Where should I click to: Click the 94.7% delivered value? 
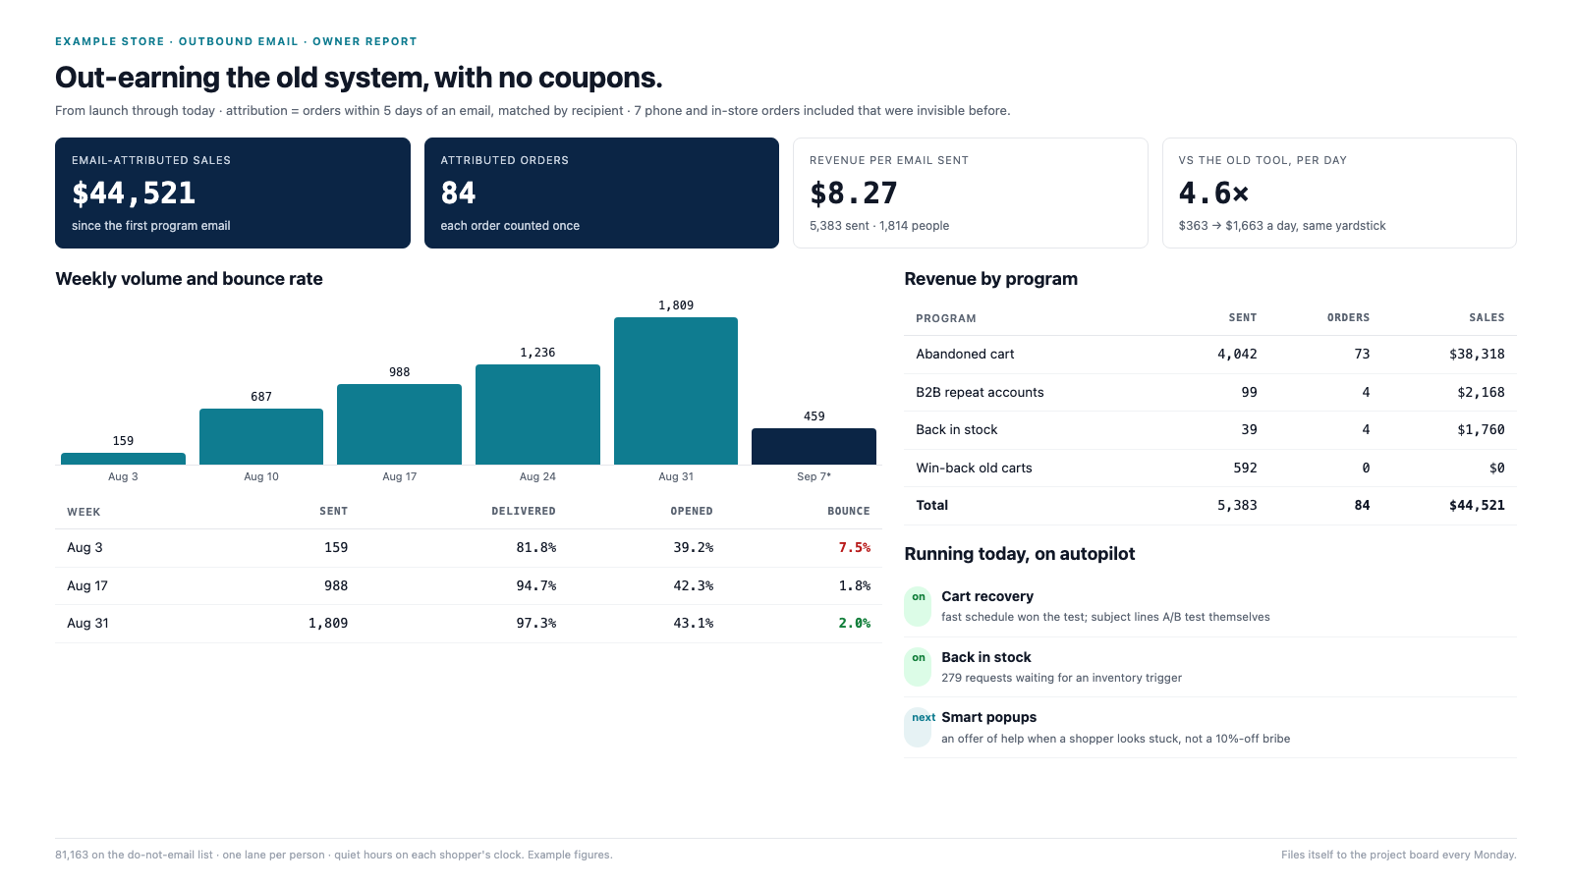tap(535, 585)
